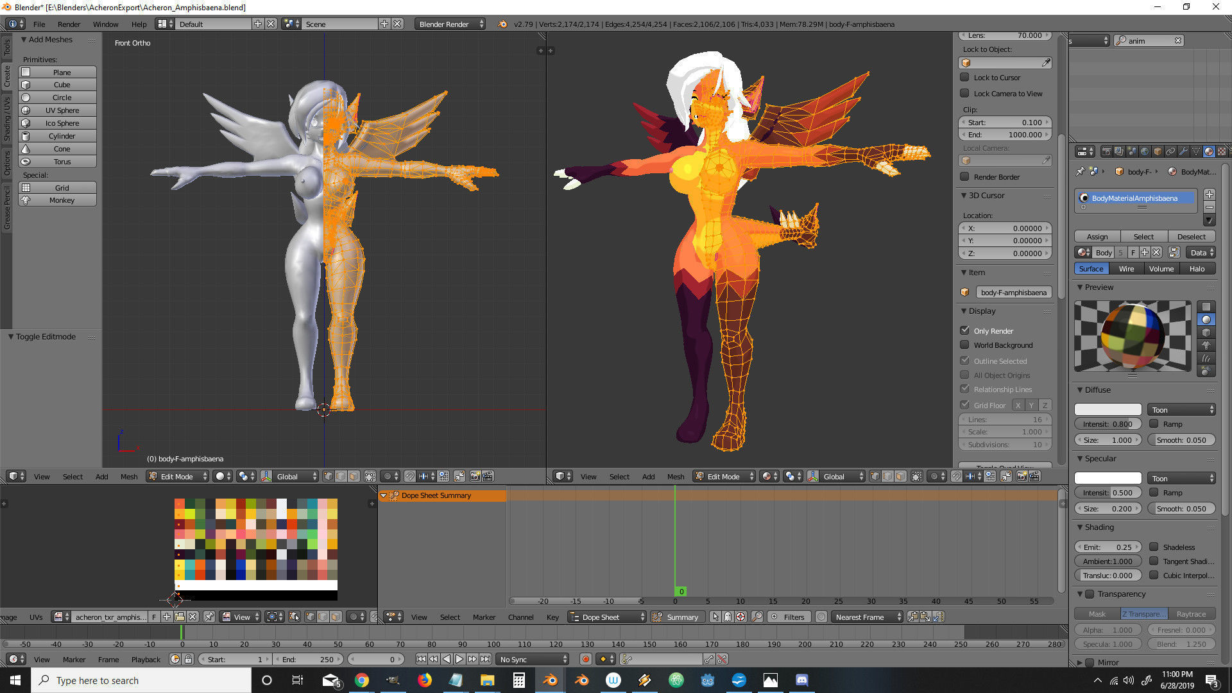Collapse the Preview panel

pos(1080,287)
